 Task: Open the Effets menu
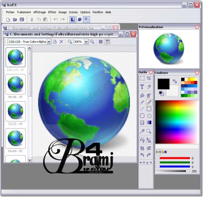[52, 12]
